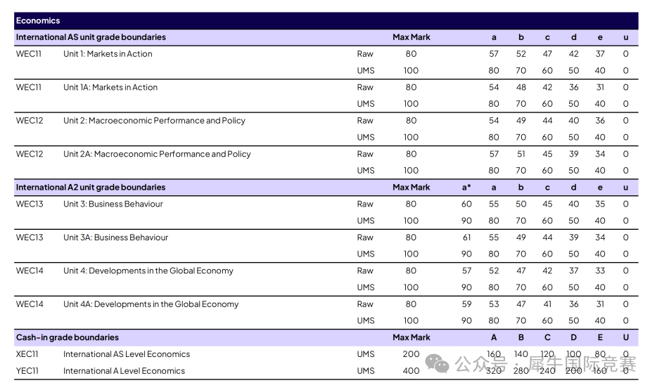Click the XEC11 qualification code
Screen dimensions: 657x390
pyautogui.click(x=27, y=355)
